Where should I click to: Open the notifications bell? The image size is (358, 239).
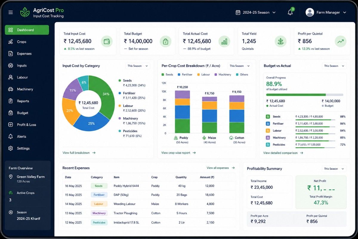[290, 12]
